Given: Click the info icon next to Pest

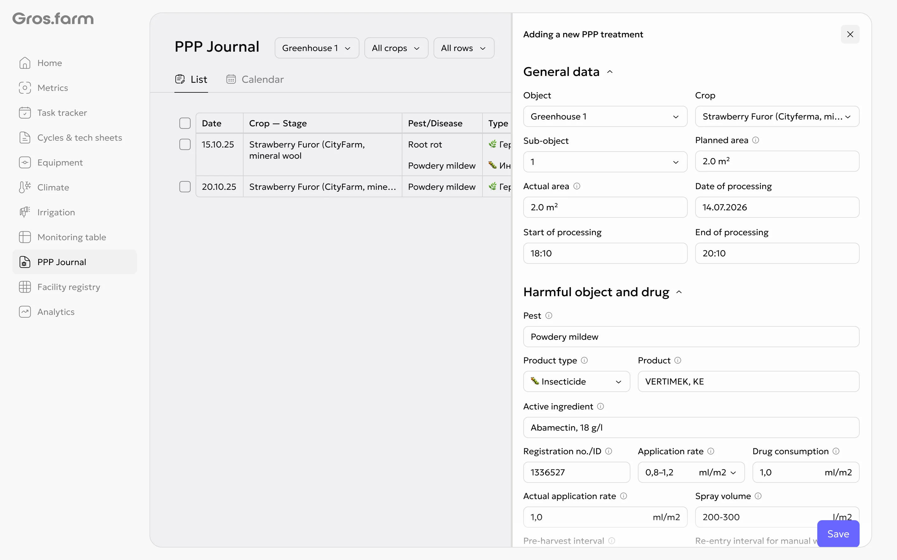Looking at the screenshot, I should tap(549, 315).
